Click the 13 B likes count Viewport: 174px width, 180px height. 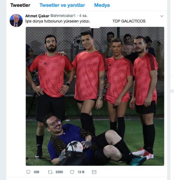[x=81, y=172]
